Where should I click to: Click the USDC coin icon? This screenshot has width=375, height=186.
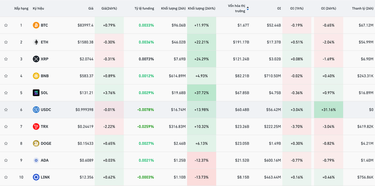[36, 110]
